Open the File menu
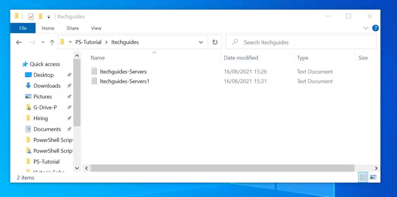This screenshot has height=197, width=397. coord(23,28)
